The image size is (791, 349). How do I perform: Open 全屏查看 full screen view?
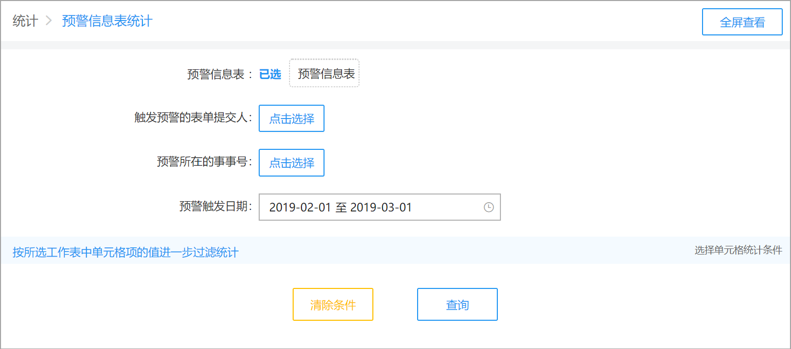(742, 22)
